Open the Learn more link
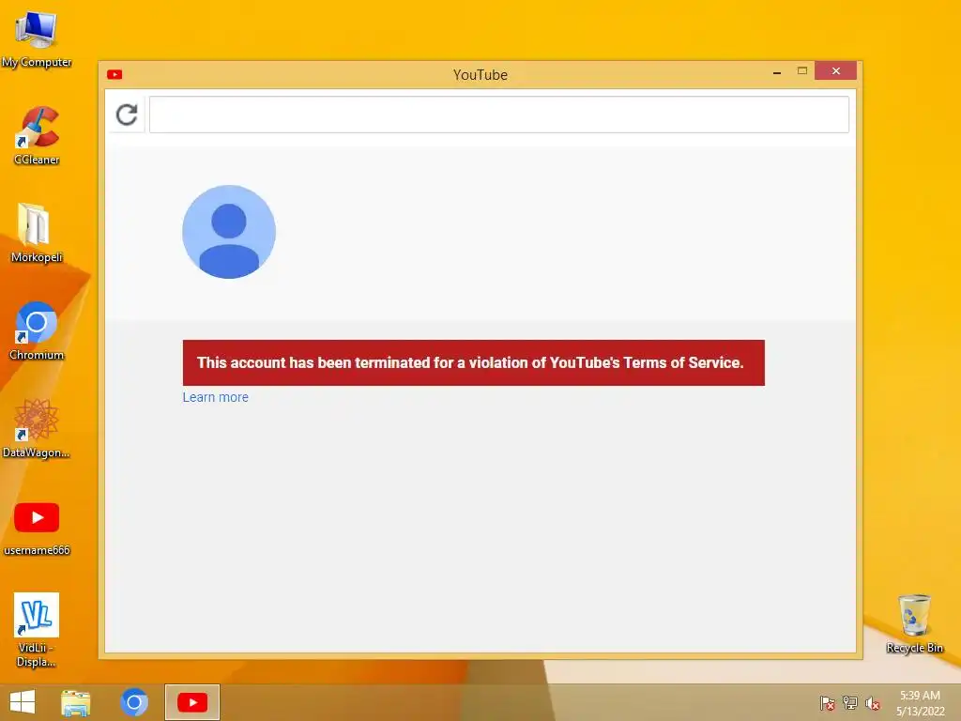 coord(216,397)
